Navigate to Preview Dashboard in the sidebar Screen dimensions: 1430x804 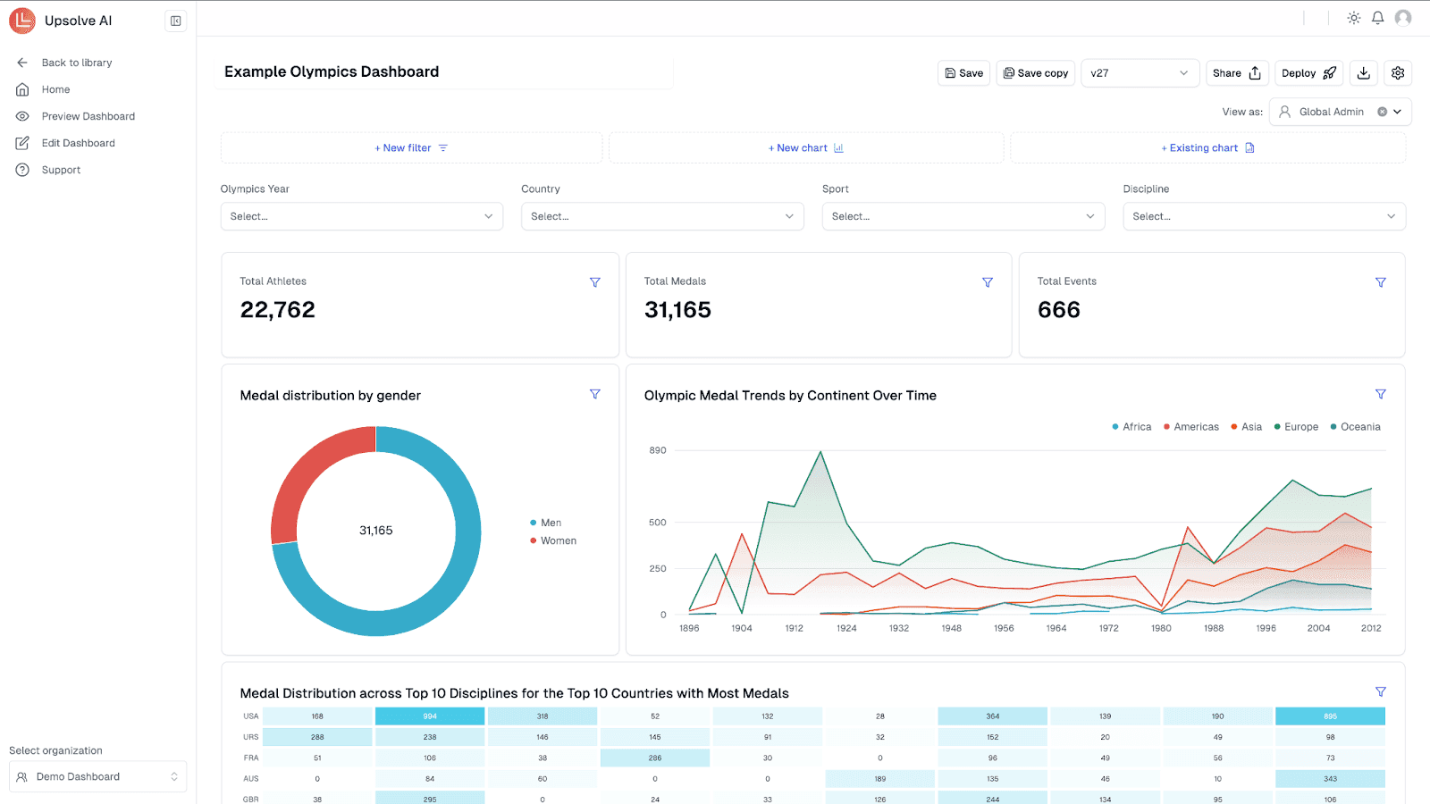click(x=88, y=115)
